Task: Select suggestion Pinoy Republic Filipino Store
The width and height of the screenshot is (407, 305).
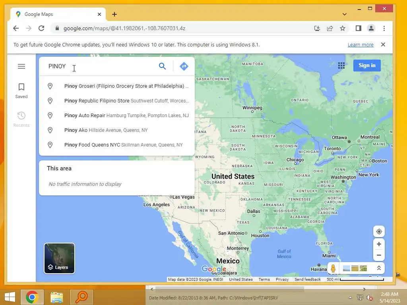Action: coord(117,100)
